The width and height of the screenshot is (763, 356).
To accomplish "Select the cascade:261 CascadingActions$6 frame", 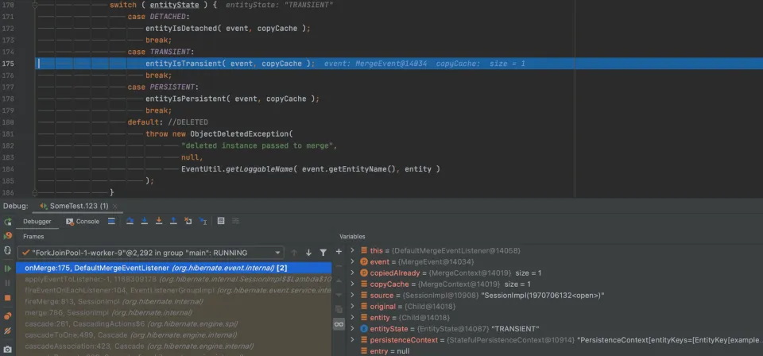I will 174,324.
